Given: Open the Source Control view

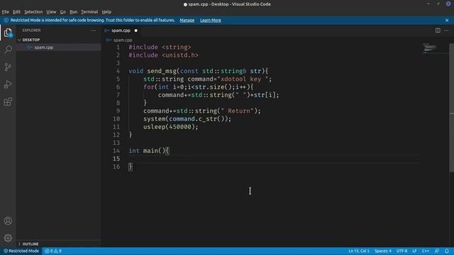Looking at the screenshot, I should click(x=8, y=67).
